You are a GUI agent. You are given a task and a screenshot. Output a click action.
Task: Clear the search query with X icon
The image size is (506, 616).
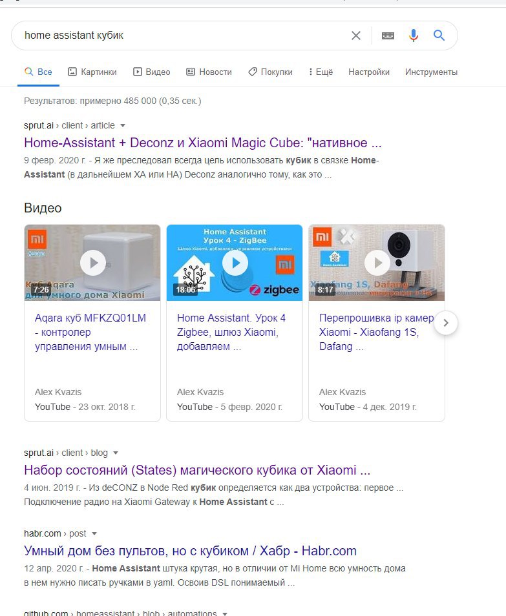(x=356, y=36)
